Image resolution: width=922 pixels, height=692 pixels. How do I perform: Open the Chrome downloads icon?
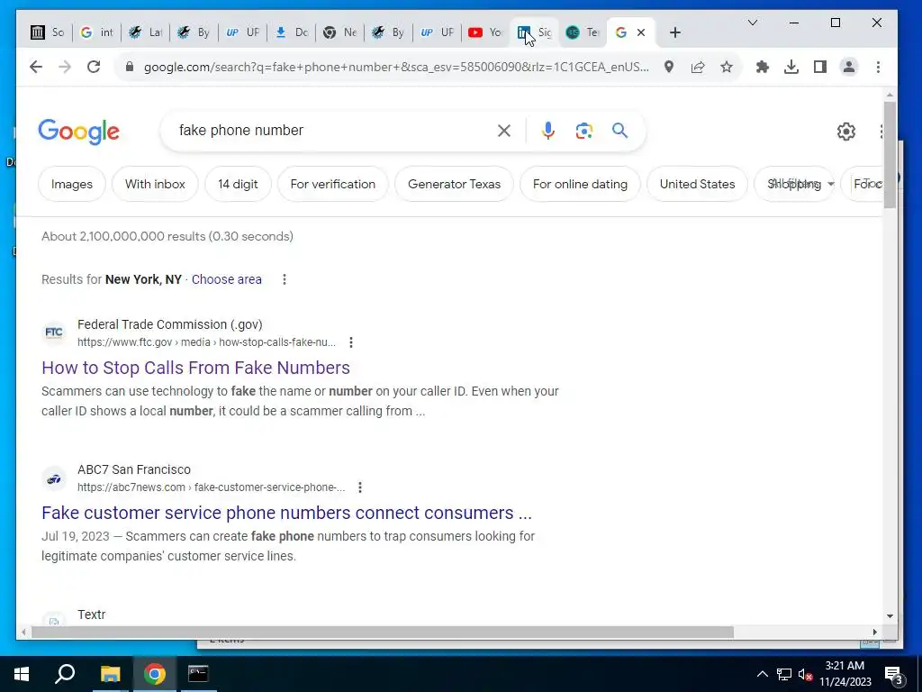[x=791, y=67]
